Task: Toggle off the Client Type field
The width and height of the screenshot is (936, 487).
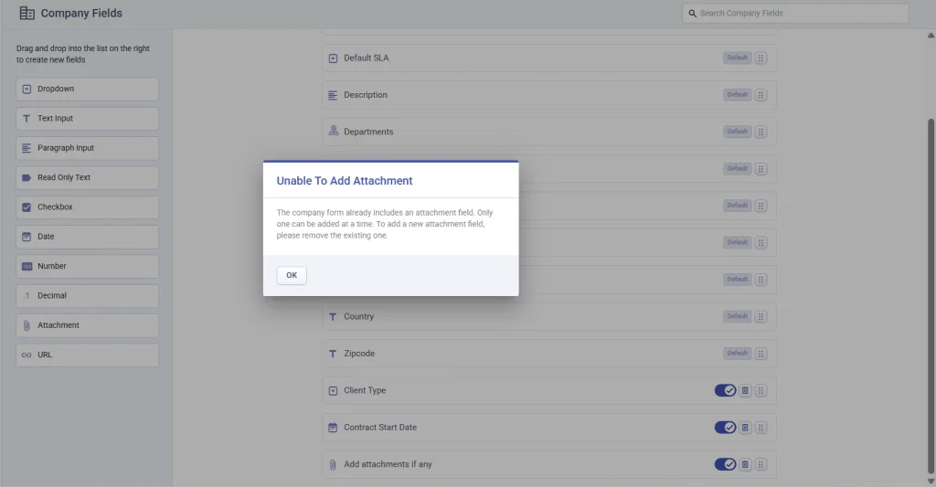Action: (725, 390)
